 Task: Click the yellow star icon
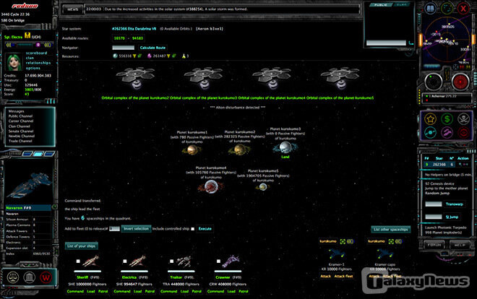point(431,119)
